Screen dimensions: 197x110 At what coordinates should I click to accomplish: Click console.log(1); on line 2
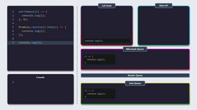click(34, 16)
